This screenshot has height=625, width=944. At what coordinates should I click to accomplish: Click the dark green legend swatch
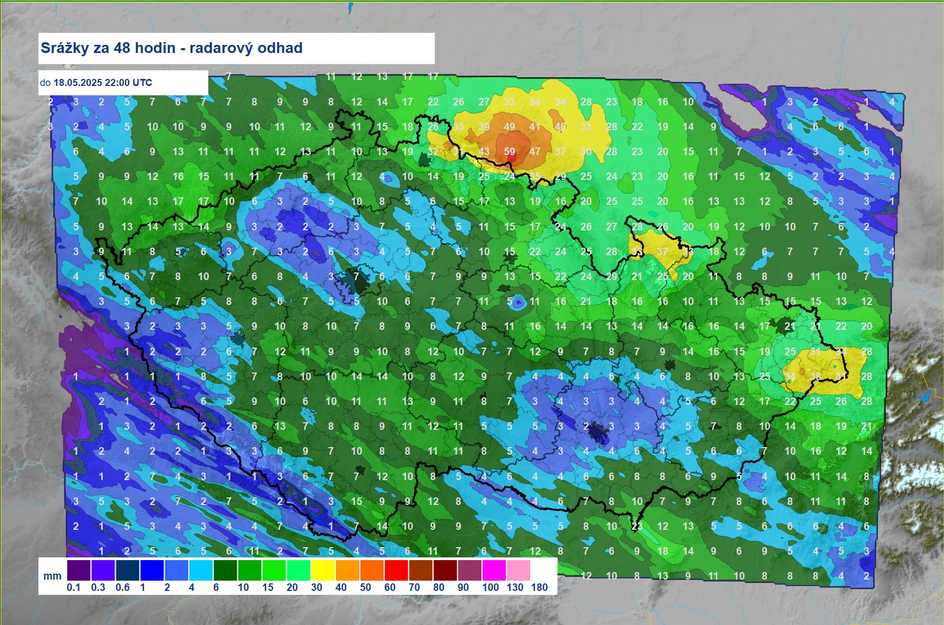click(x=225, y=570)
